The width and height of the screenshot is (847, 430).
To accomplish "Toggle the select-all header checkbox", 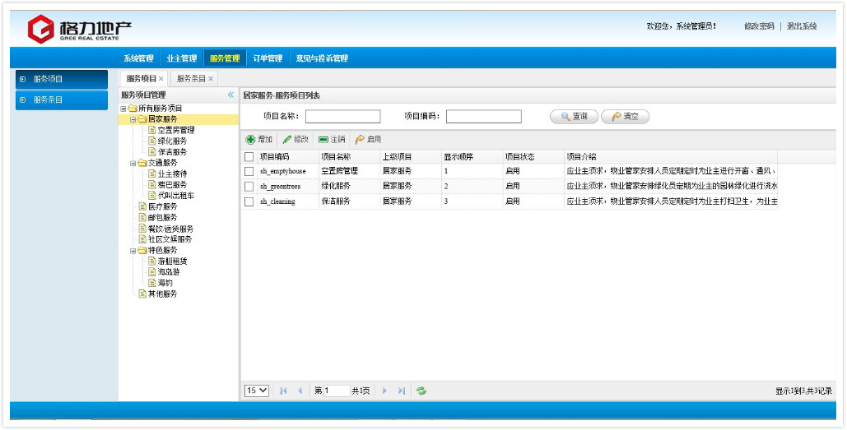I will (x=249, y=156).
